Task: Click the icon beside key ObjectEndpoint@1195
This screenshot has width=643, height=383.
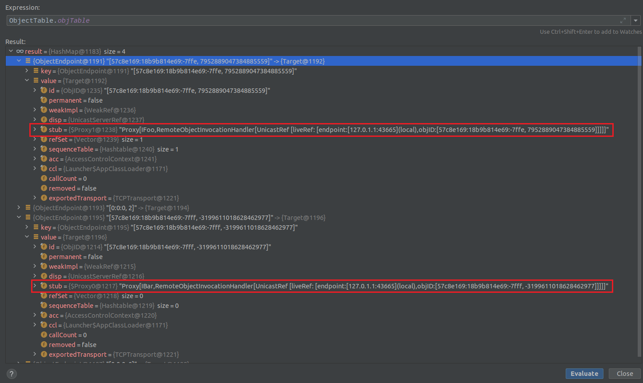Action: pos(36,227)
